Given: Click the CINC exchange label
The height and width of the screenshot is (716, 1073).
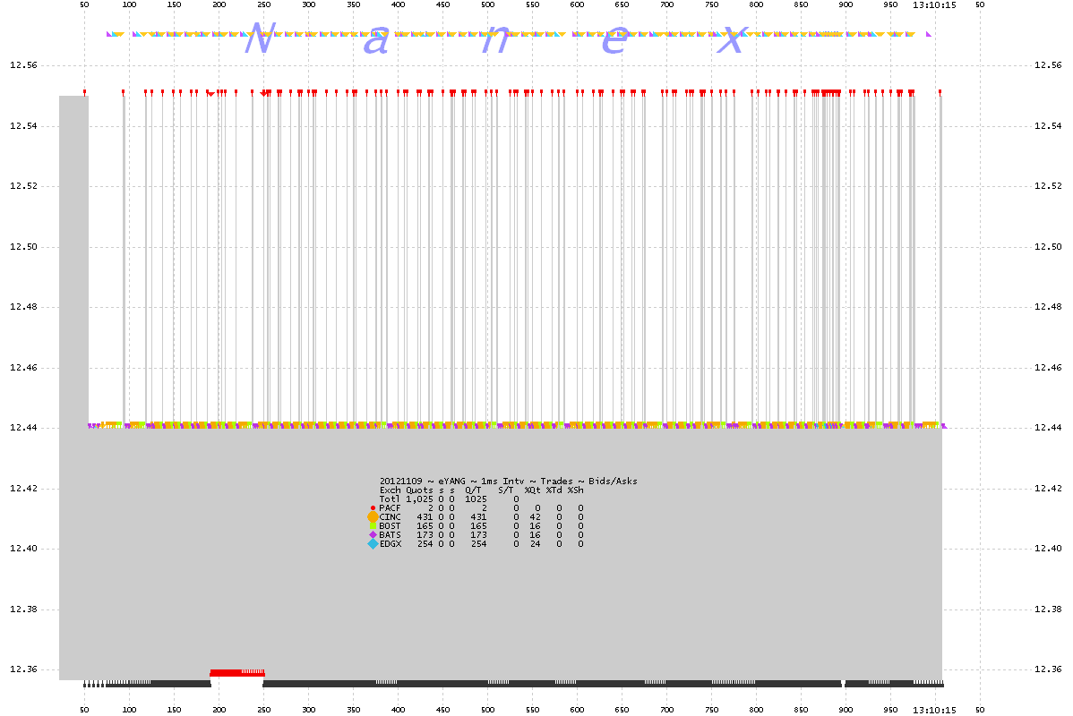Looking at the screenshot, I should [x=390, y=517].
